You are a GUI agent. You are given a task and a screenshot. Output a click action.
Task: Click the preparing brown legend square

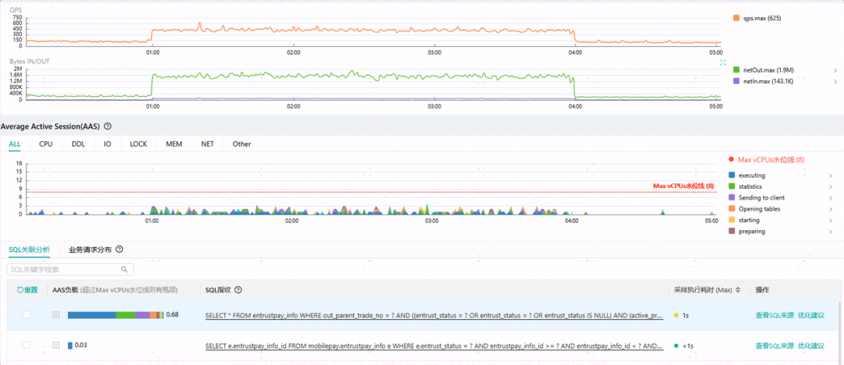[x=731, y=232]
